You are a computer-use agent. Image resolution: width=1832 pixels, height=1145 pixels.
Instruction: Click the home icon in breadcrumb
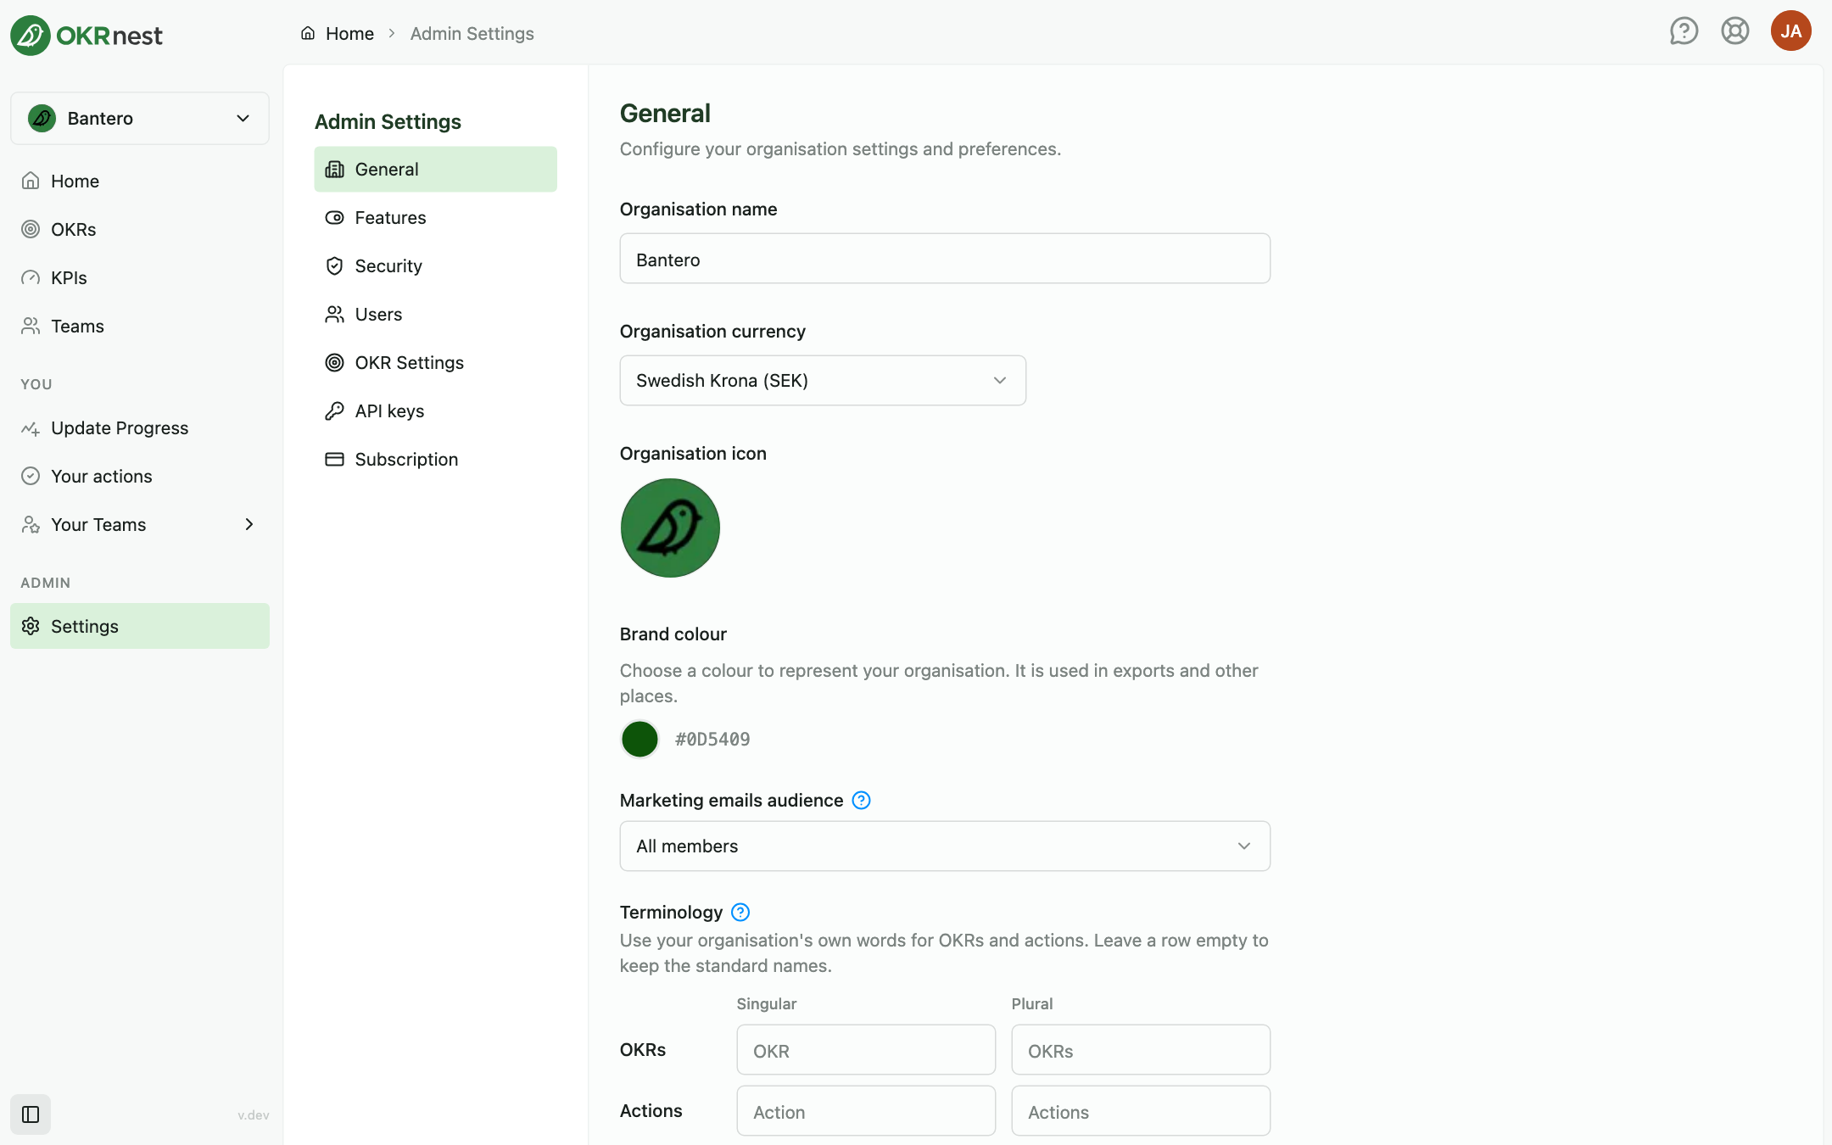308,33
